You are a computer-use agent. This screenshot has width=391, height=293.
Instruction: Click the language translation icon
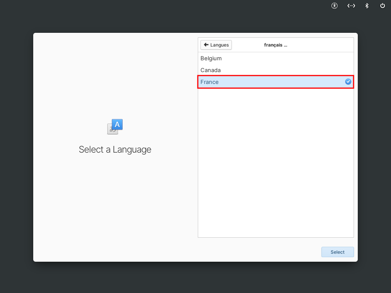[x=115, y=127]
